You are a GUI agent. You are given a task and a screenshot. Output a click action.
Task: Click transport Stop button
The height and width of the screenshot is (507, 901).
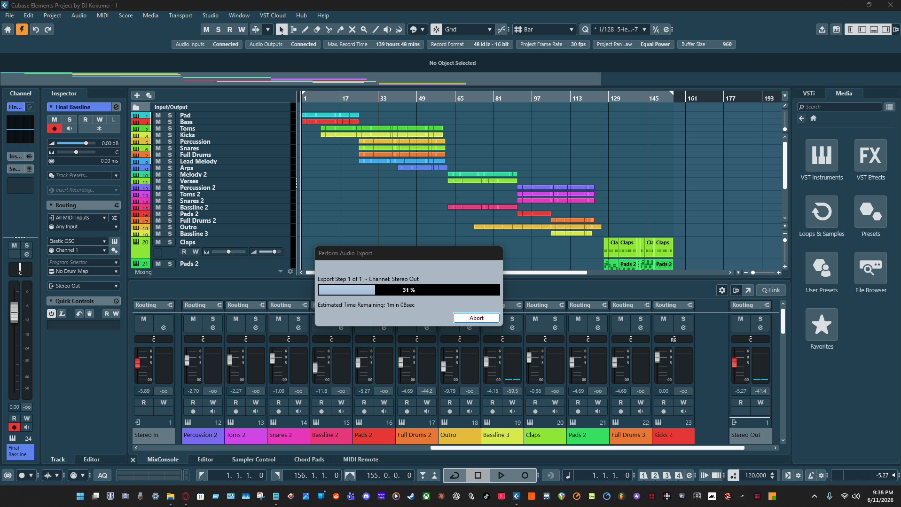pyautogui.click(x=478, y=475)
